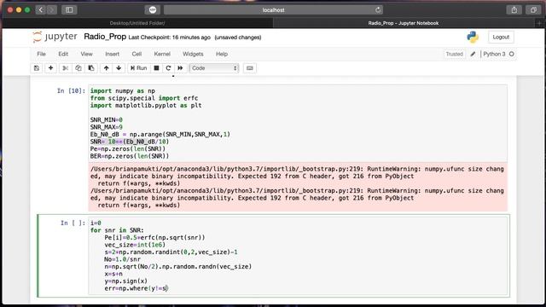The height and width of the screenshot is (307, 546).
Task: Open the command palette keyboard icon
Action: [x=250, y=68]
